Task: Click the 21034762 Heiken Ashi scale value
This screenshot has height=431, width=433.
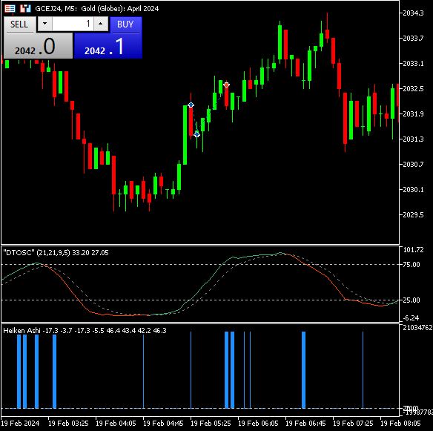Action: click(x=418, y=328)
